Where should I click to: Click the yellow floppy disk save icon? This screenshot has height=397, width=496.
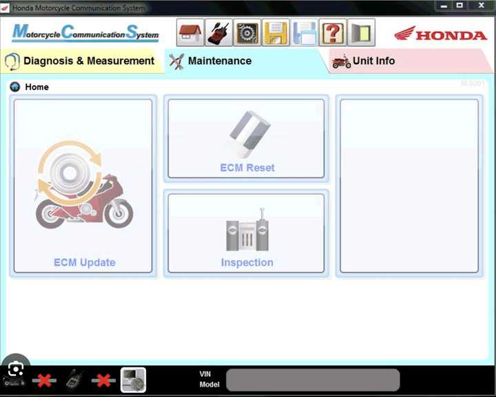(276, 32)
